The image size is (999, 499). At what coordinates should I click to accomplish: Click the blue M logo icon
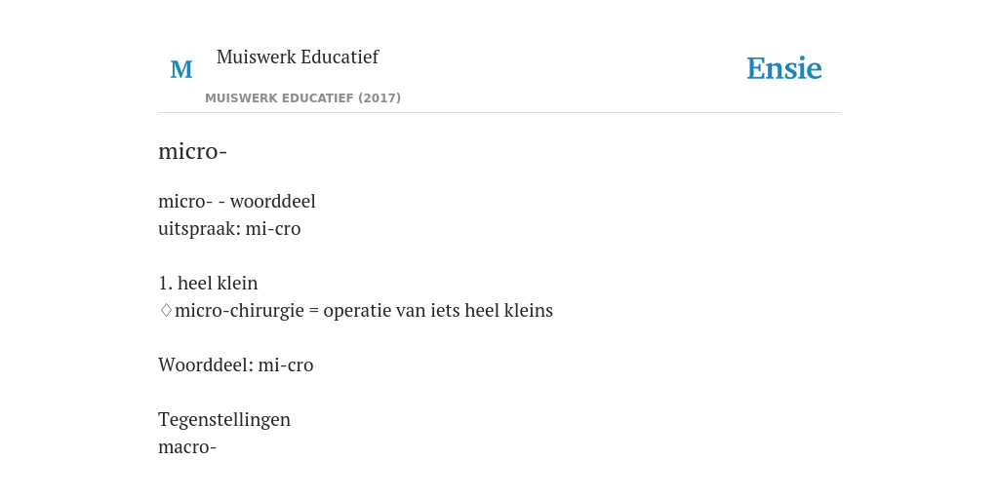(x=181, y=69)
